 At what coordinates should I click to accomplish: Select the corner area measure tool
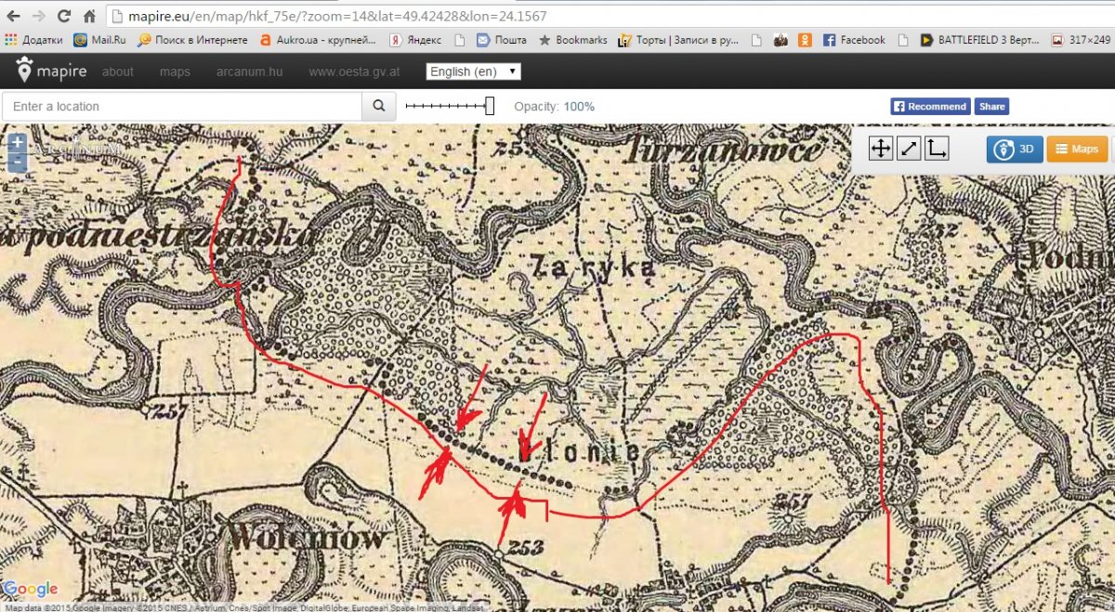[937, 148]
